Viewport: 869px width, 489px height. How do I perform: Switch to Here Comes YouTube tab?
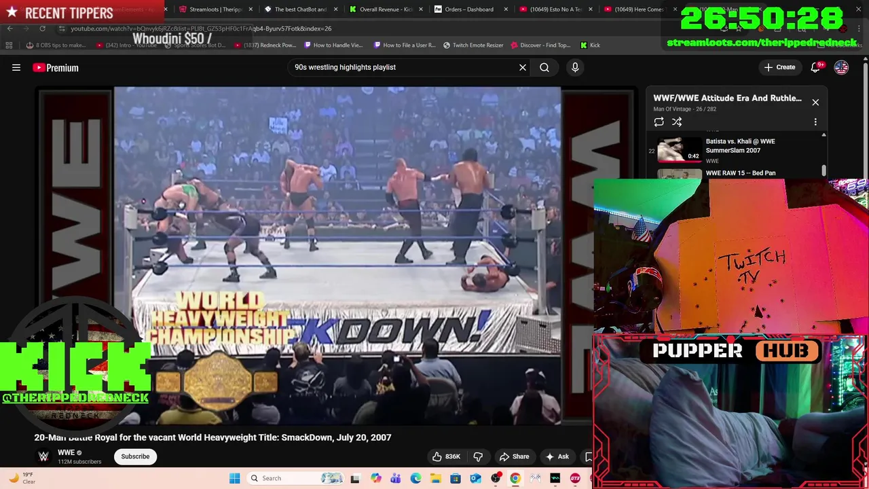tap(638, 10)
